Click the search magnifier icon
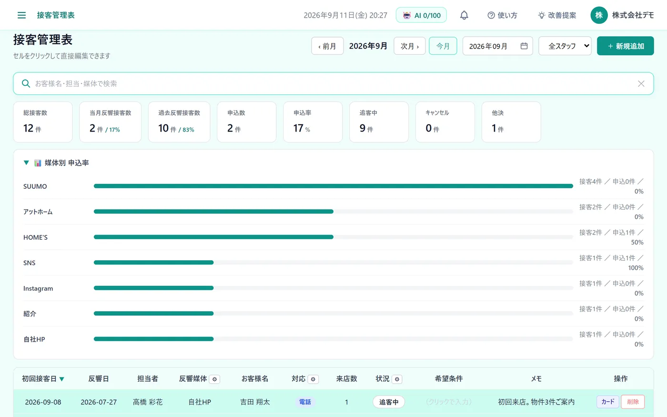667x417 pixels. [x=26, y=83]
